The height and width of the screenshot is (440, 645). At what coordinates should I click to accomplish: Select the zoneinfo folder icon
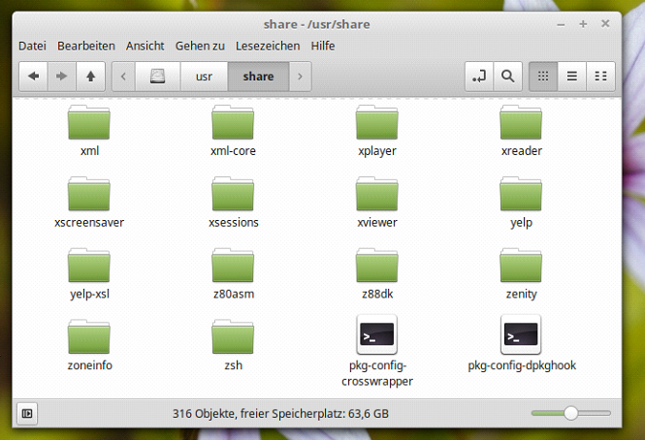(x=89, y=337)
